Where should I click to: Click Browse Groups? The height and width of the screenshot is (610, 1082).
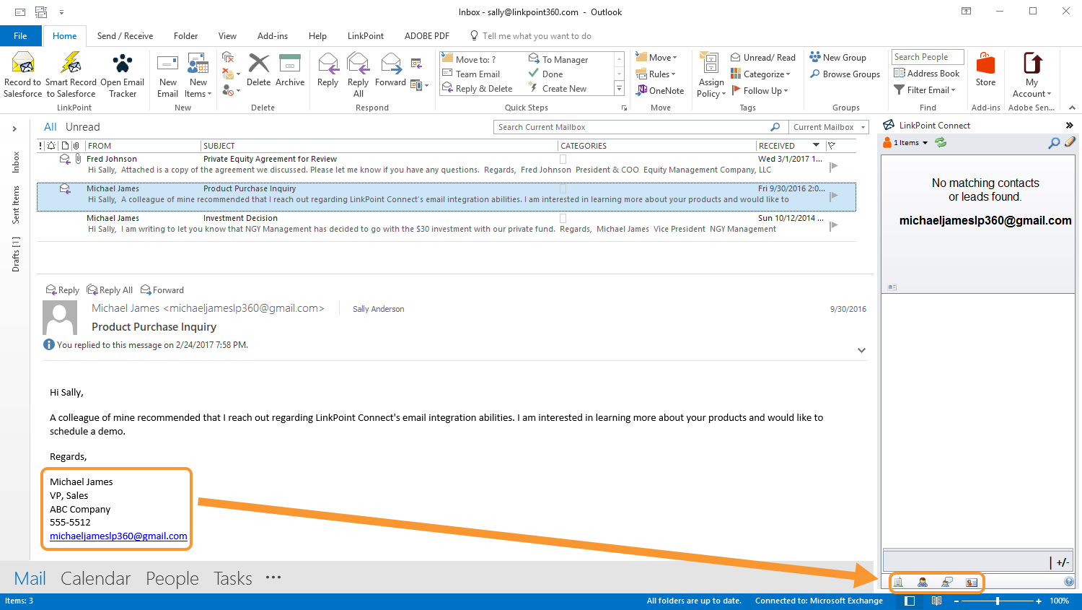coord(845,74)
